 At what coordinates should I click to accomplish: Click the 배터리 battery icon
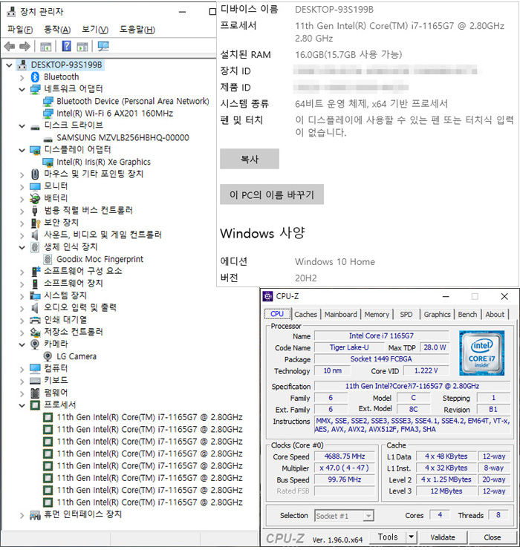(35, 198)
